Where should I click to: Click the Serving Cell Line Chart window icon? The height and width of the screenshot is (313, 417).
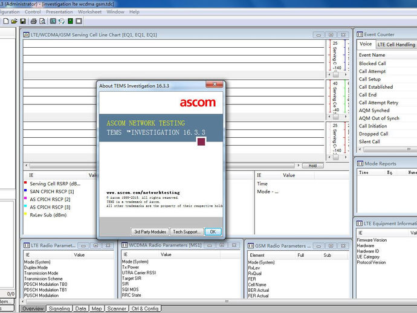click(x=26, y=35)
